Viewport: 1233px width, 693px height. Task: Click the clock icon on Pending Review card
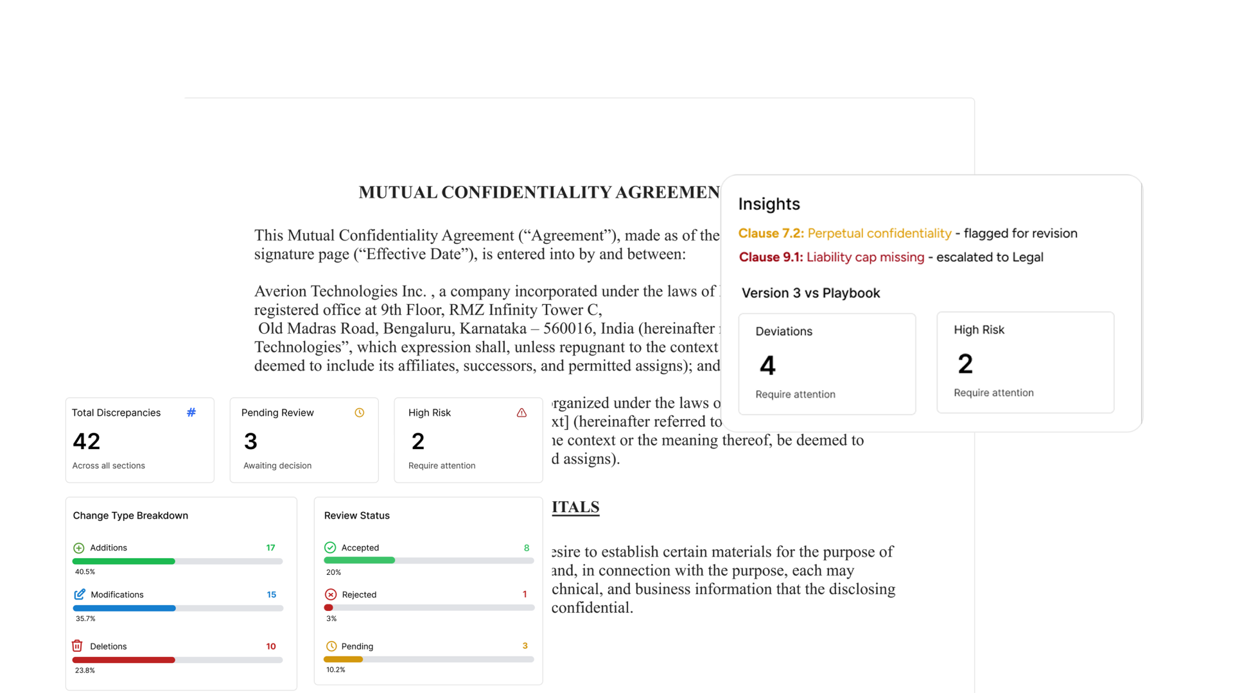point(359,413)
